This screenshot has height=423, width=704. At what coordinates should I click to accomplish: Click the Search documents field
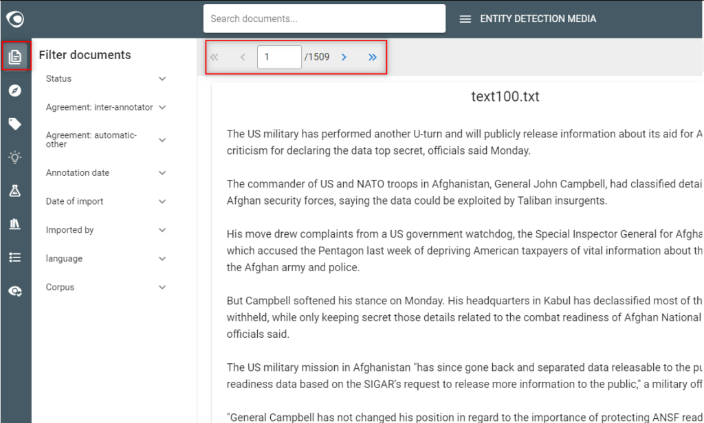point(324,19)
